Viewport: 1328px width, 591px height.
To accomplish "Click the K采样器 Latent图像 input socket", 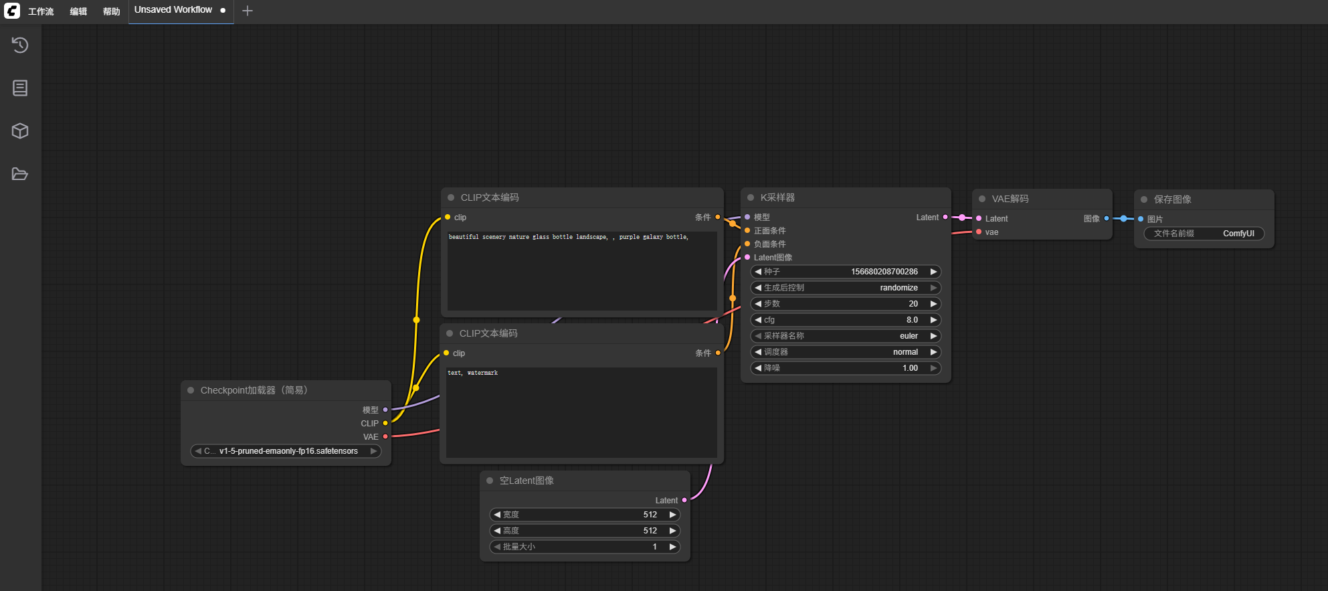I will tap(747, 257).
